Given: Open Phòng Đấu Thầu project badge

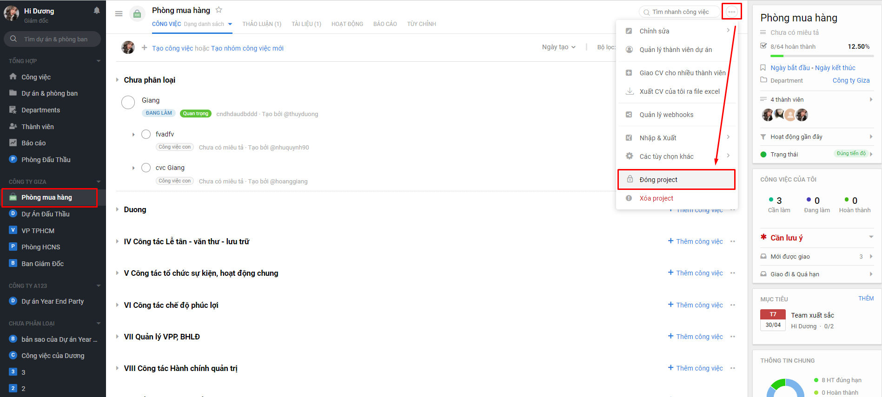Looking at the screenshot, I should coord(13,159).
